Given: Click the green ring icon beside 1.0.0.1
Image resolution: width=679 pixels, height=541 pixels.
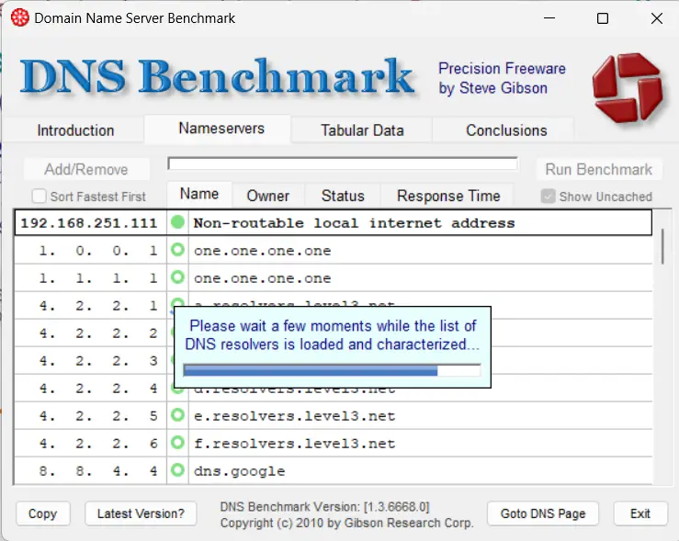Looking at the screenshot, I should [x=177, y=251].
